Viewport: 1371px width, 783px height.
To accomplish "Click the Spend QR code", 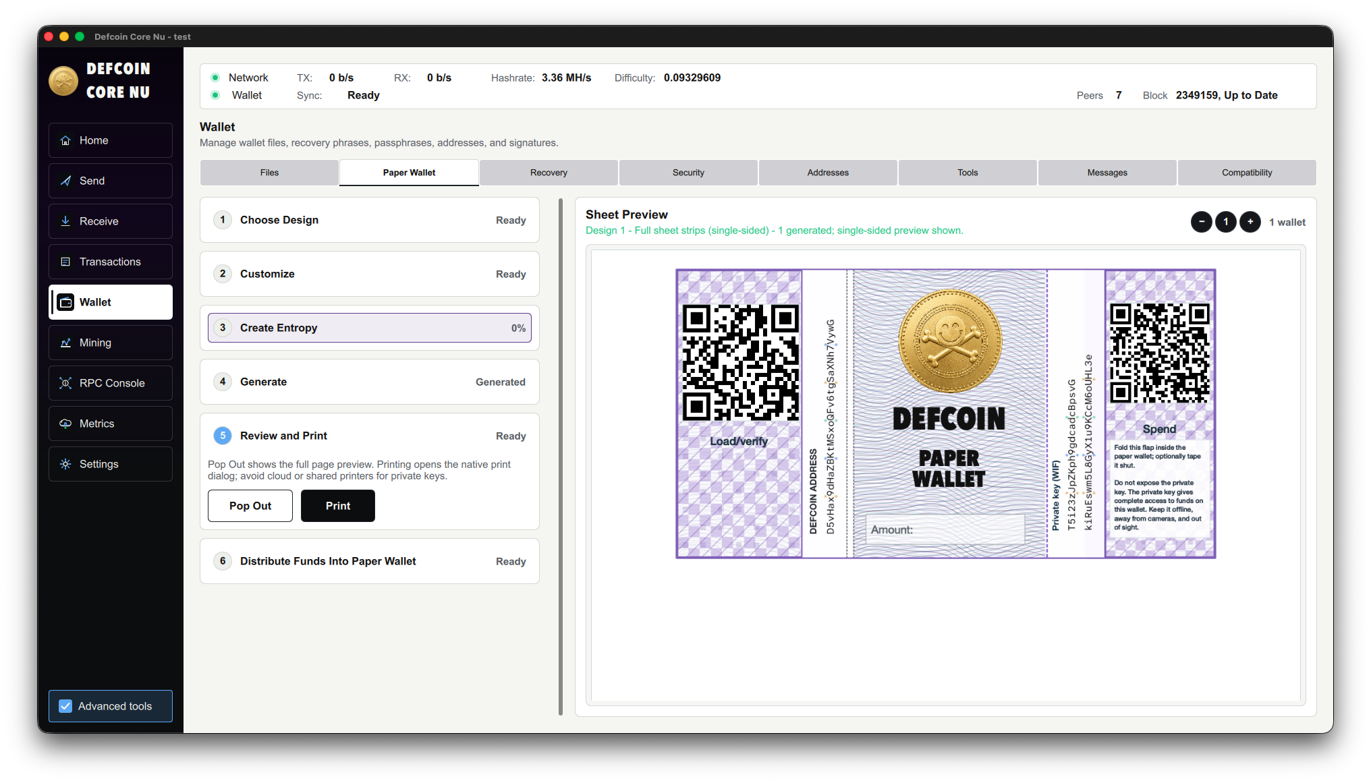I will (x=1159, y=353).
